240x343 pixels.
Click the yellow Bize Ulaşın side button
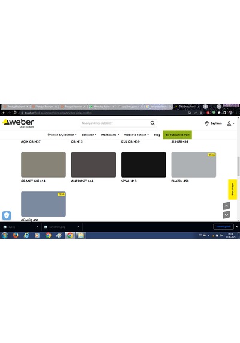(232, 190)
